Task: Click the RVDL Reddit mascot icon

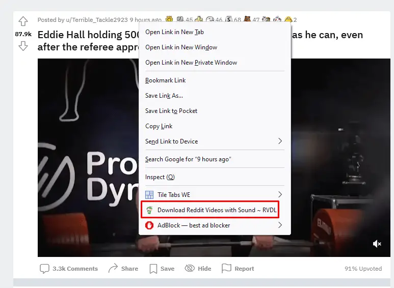Action: click(149, 210)
